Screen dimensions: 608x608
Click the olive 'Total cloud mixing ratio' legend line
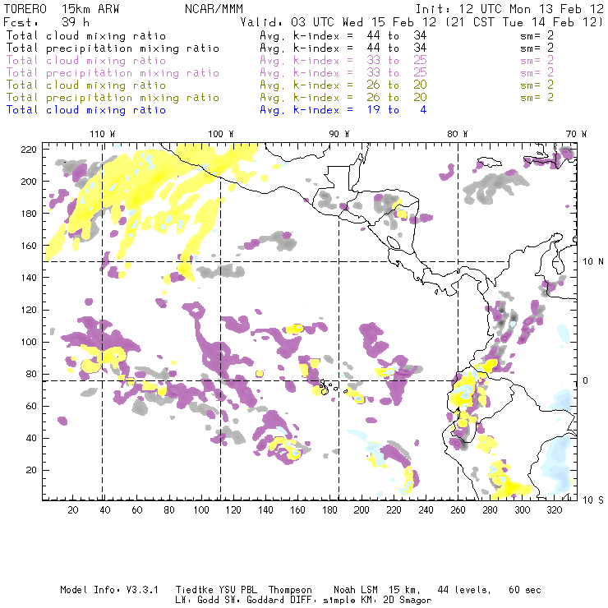(86, 85)
